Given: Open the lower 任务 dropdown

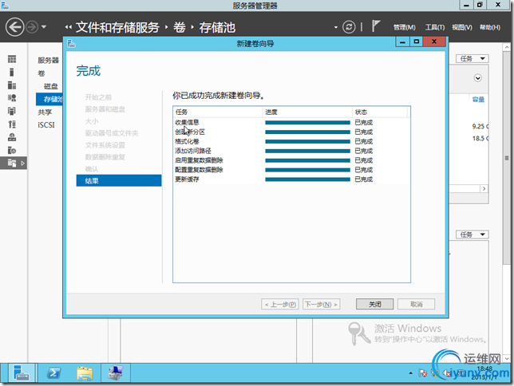Looking at the screenshot, I should coord(472,234).
